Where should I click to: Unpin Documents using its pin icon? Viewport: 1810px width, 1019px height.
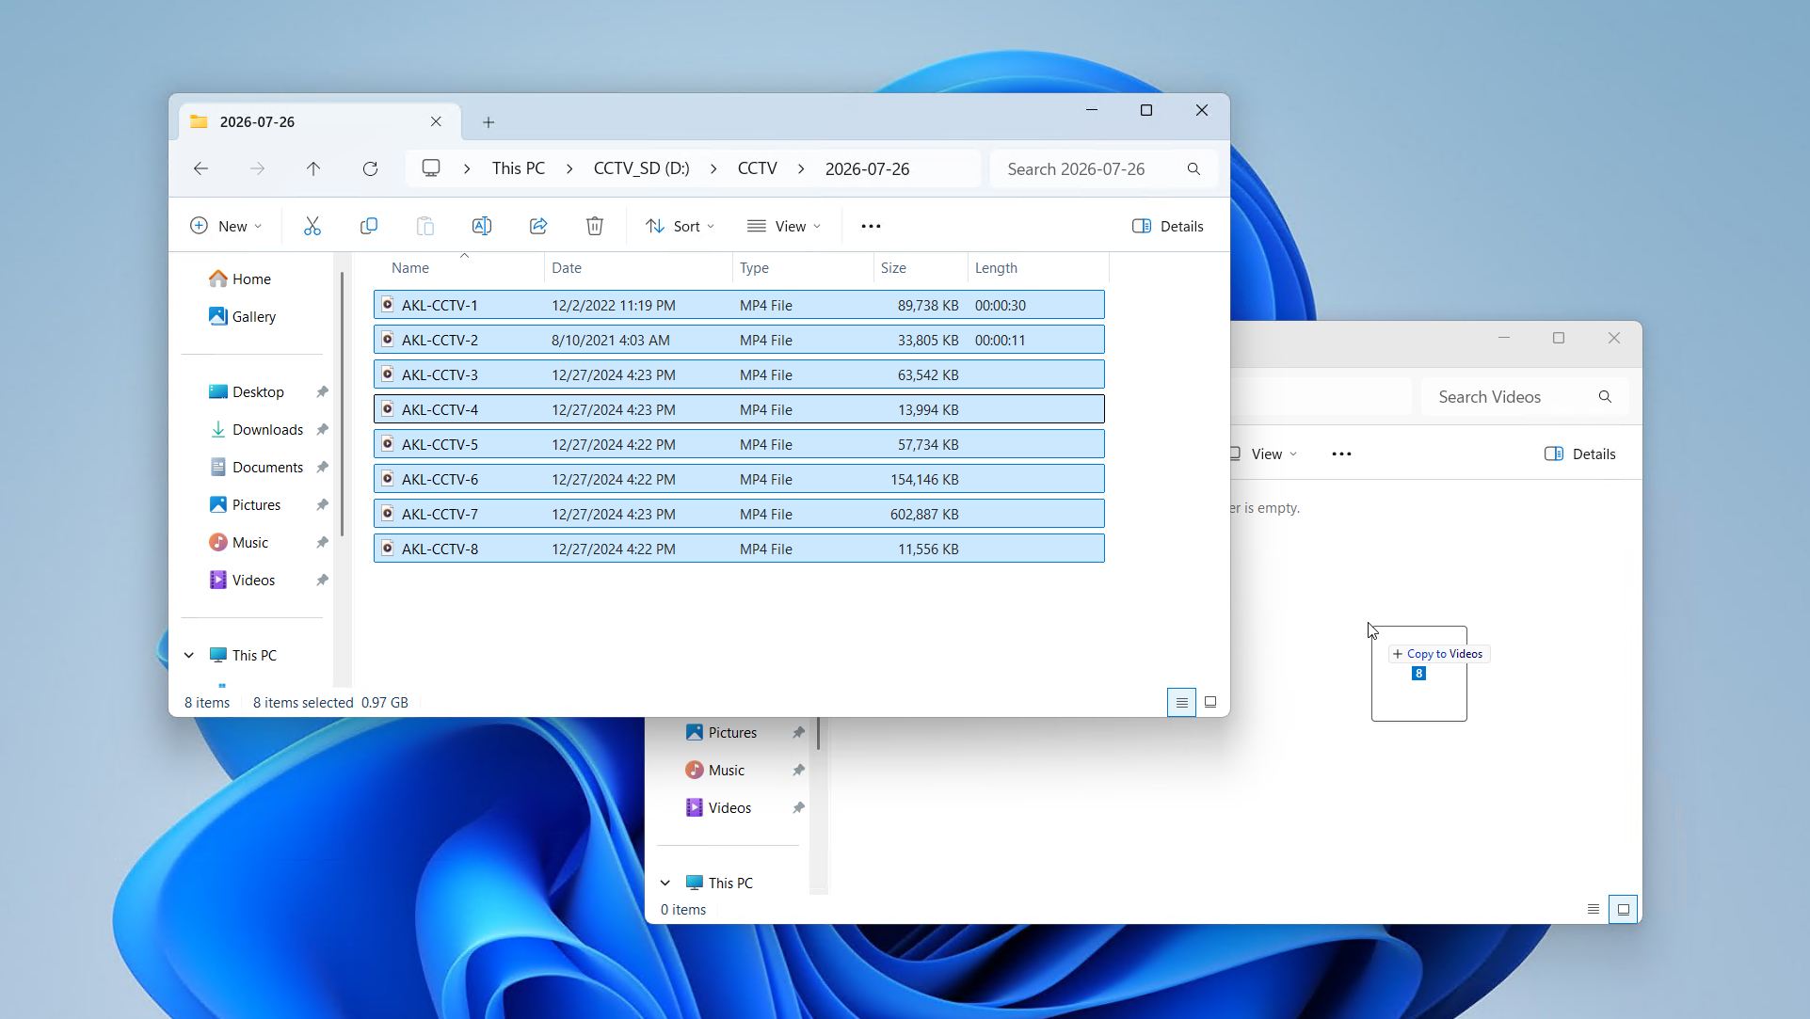click(x=322, y=468)
